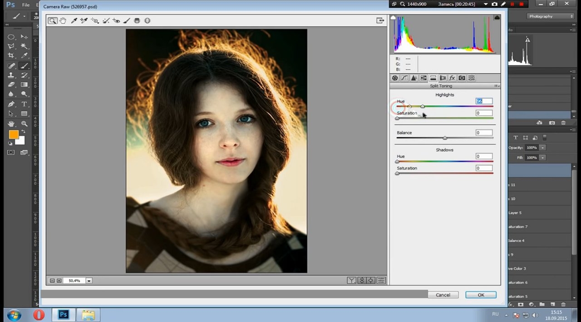The width and height of the screenshot is (581, 322).
Task: Click the Shadows Saturation slider handle
Action: (397, 173)
